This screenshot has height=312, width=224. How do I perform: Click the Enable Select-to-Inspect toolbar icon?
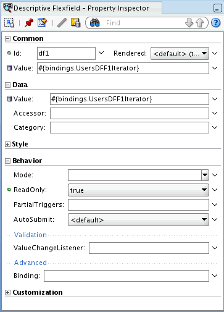click(x=9, y=23)
